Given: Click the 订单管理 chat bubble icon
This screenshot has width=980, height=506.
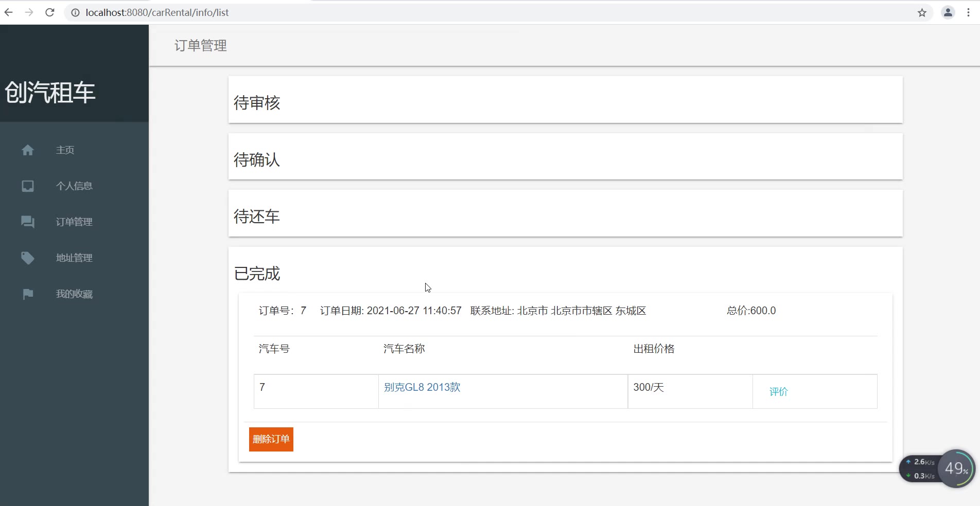Looking at the screenshot, I should click(28, 222).
